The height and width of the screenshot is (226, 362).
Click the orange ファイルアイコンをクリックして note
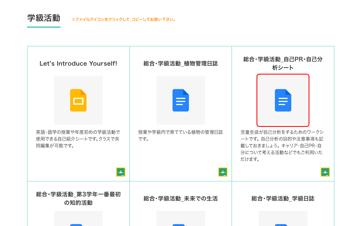point(124,19)
